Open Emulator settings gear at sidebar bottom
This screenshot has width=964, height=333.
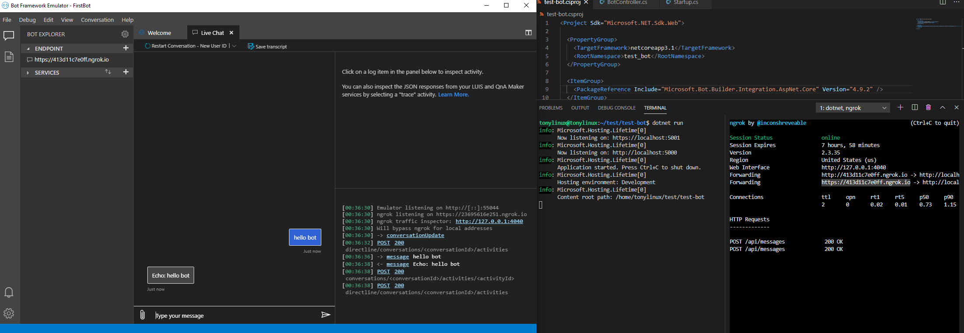[9, 313]
